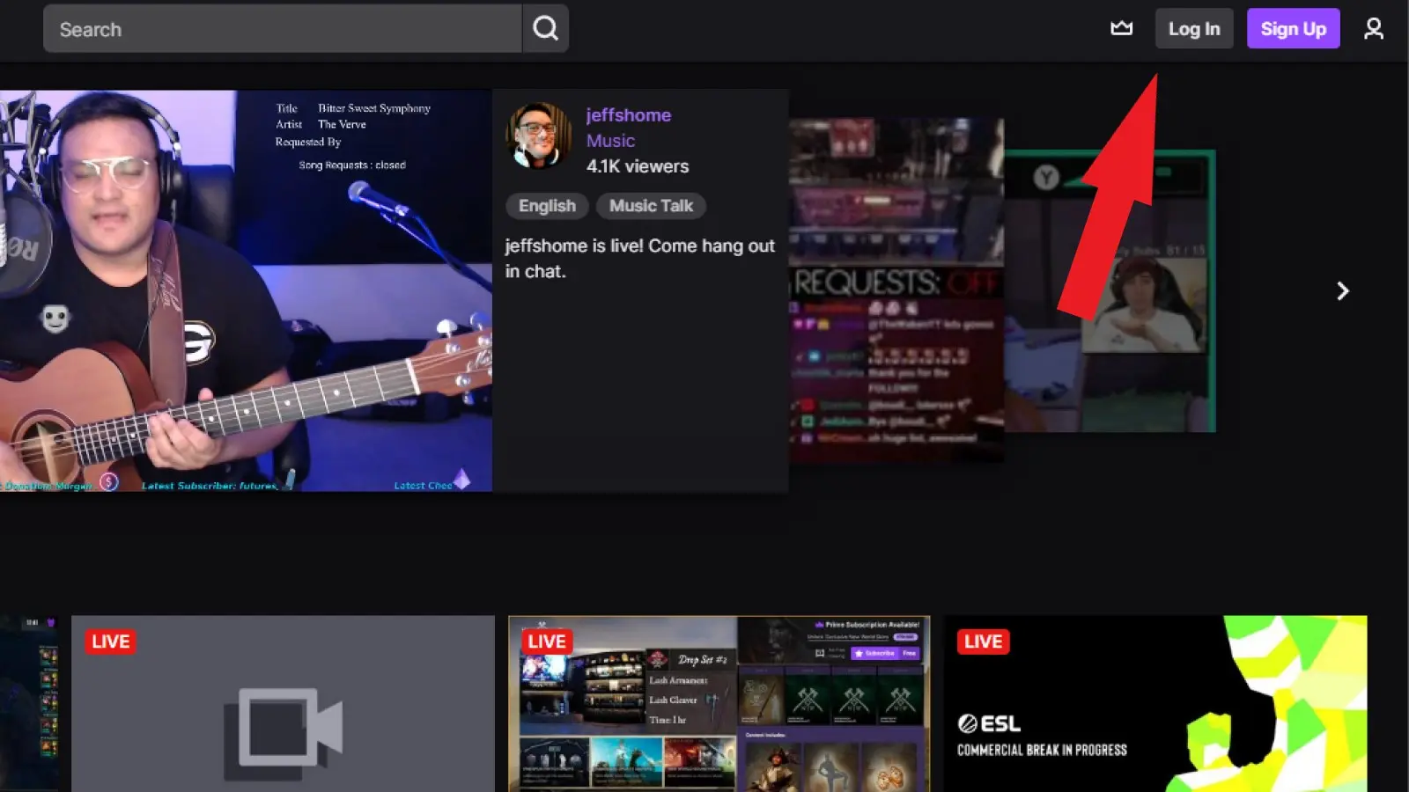Select the REQUESTS: OFF carousel stream

896,290
